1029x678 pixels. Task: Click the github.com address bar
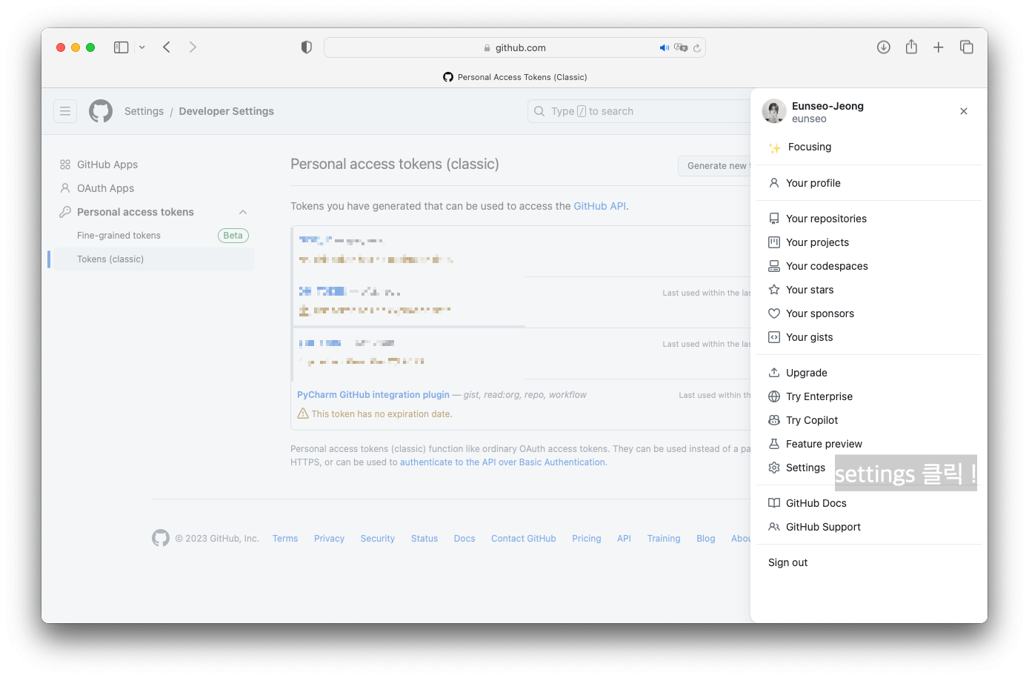(x=514, y=47)
